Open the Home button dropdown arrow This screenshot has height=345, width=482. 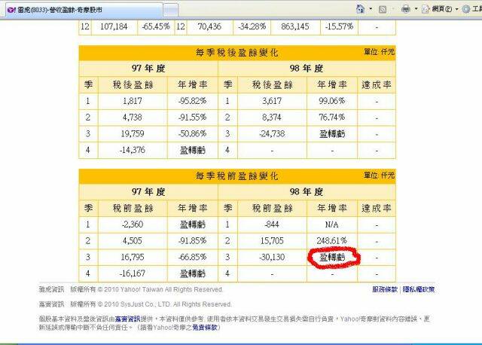click(371, 9)
